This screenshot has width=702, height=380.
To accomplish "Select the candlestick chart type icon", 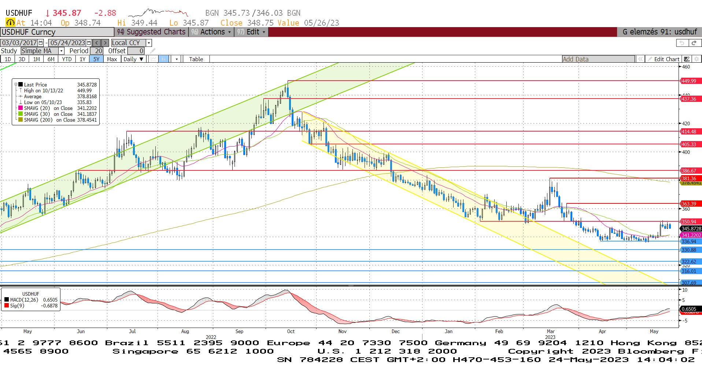I will pyautogui.click(x=164, y=59).
